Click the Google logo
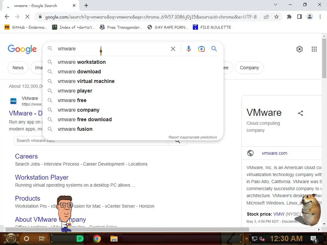The height and width of the screenshot is (245, 327). [x=22, y=49]
